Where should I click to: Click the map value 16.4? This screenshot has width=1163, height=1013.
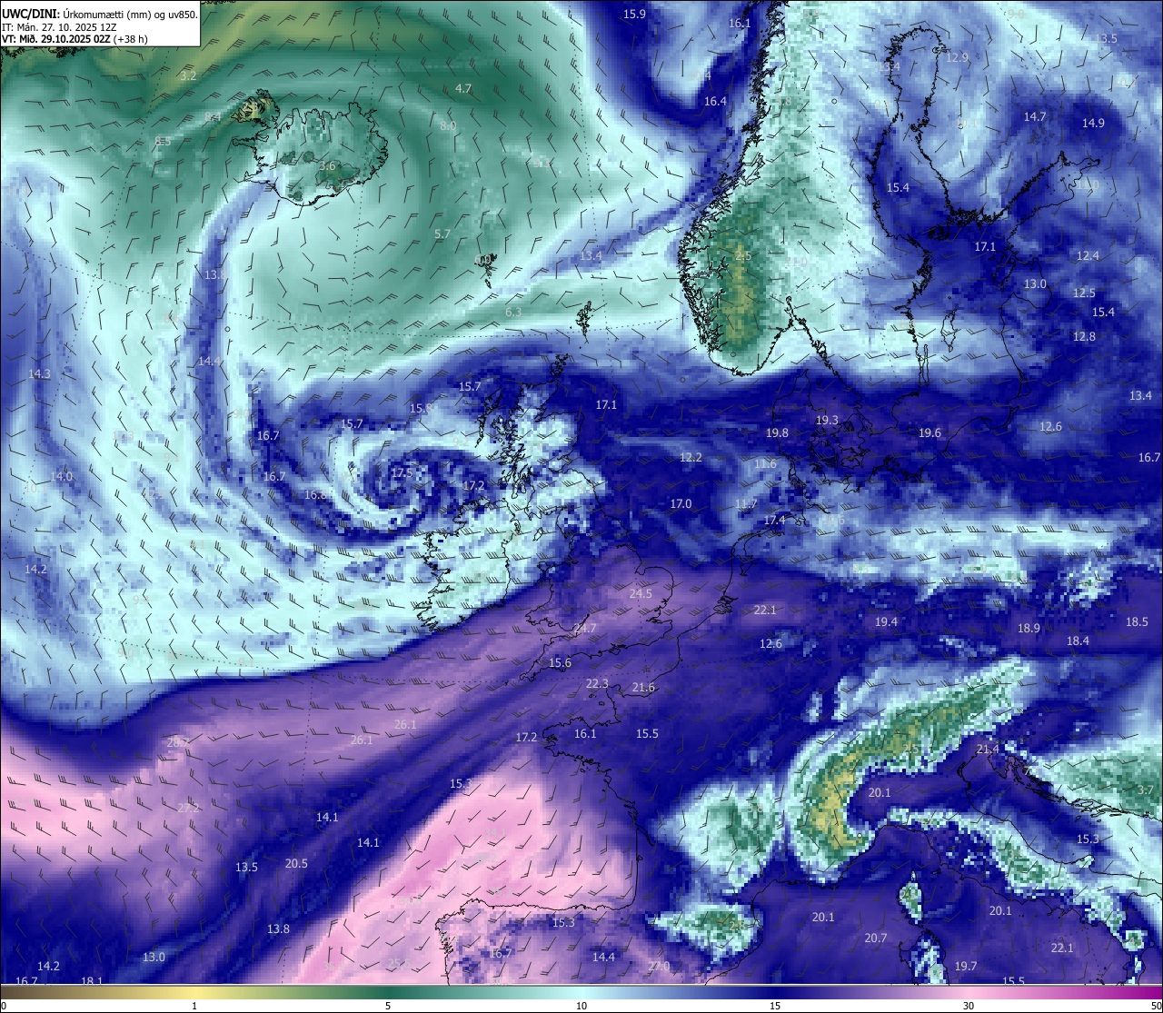pos(716,101)
